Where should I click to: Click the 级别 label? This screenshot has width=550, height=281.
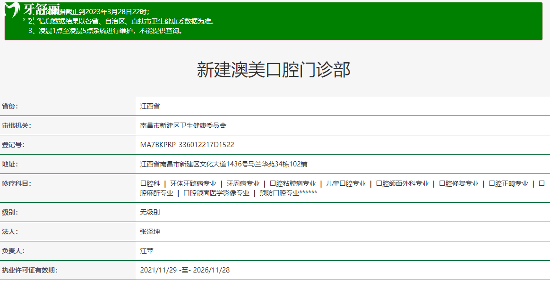pos(10,212)
